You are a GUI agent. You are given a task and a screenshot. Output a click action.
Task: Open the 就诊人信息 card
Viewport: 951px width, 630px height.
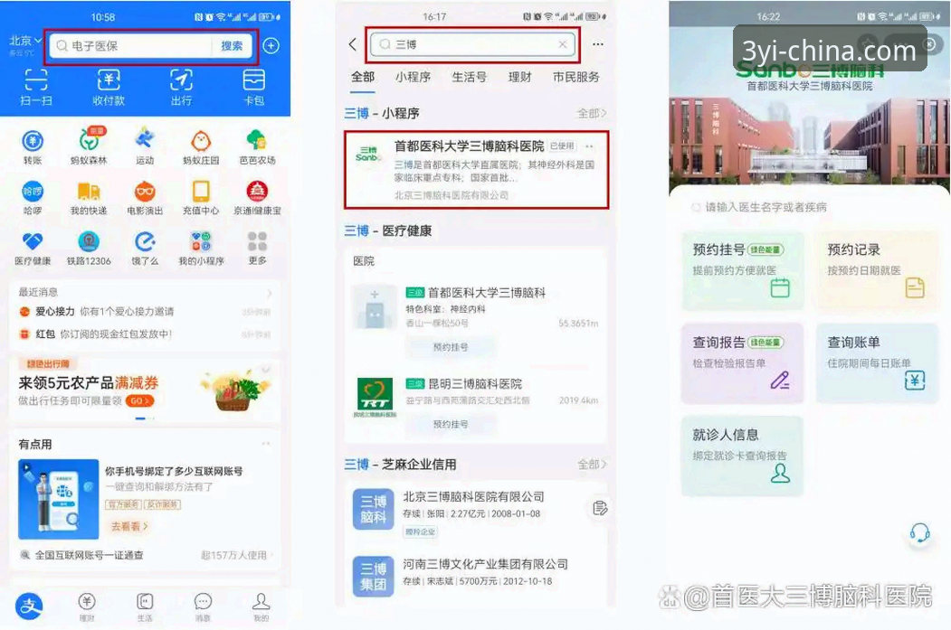[743, 456]
